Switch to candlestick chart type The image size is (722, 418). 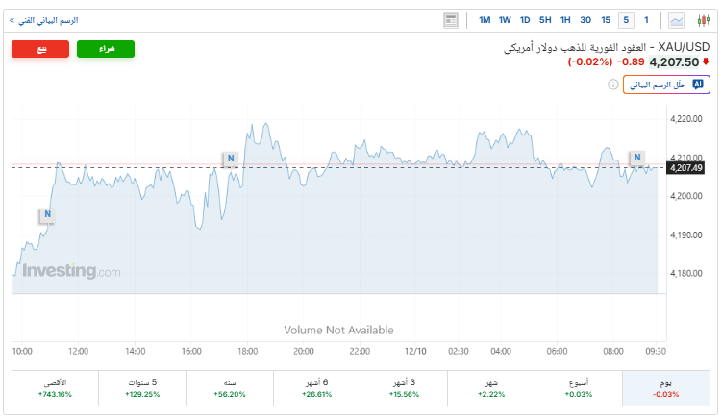(701, 20)
